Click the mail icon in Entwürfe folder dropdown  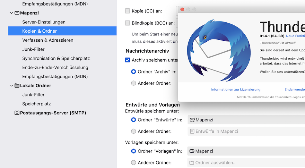[192, 120]
